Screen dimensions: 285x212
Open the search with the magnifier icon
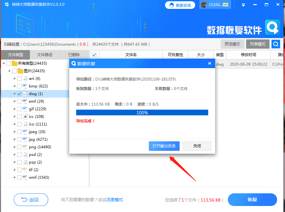pyautogui.click(x=276, y=44)
